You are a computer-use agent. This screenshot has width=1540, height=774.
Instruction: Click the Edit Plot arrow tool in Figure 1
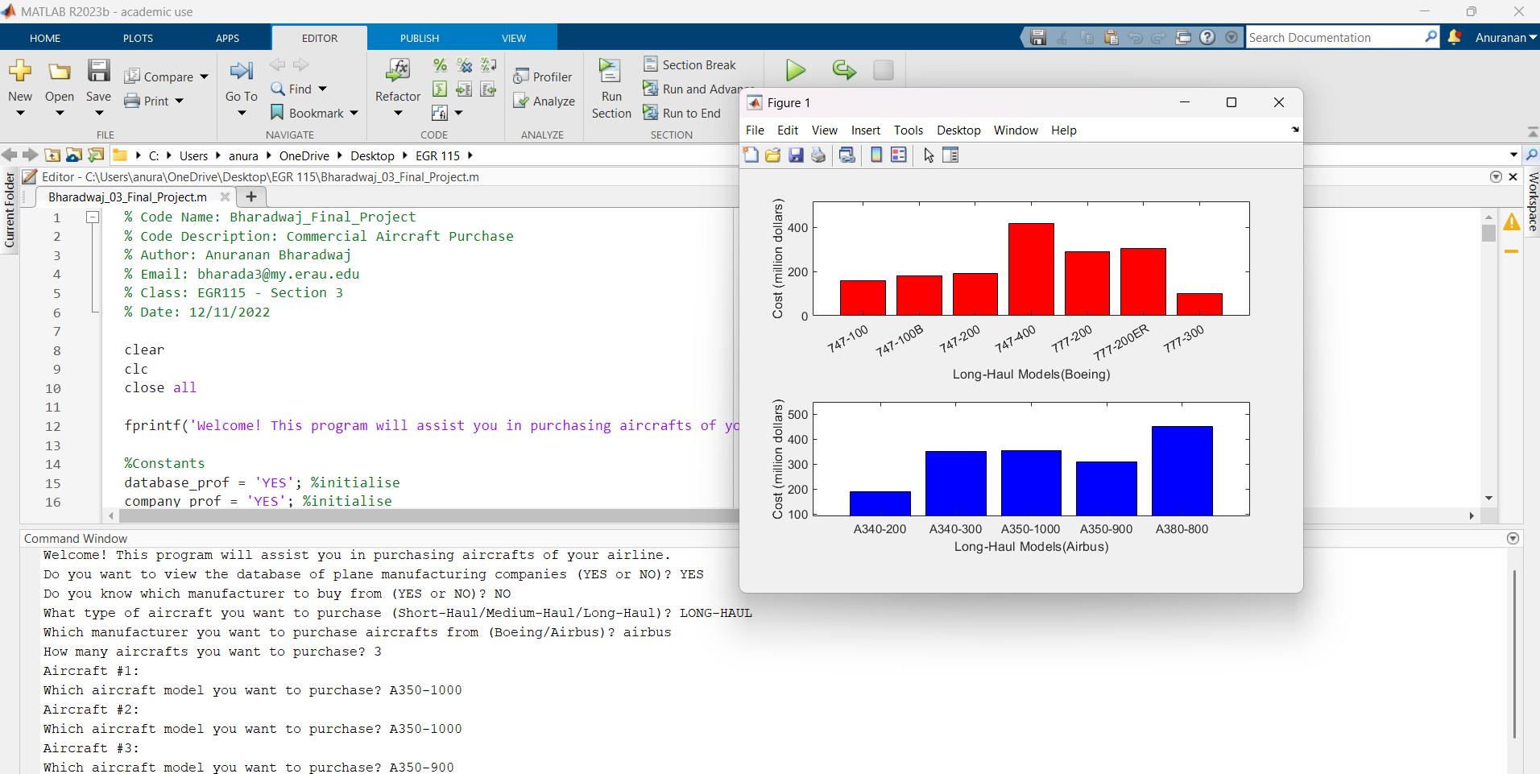click(x=929, y=155)
